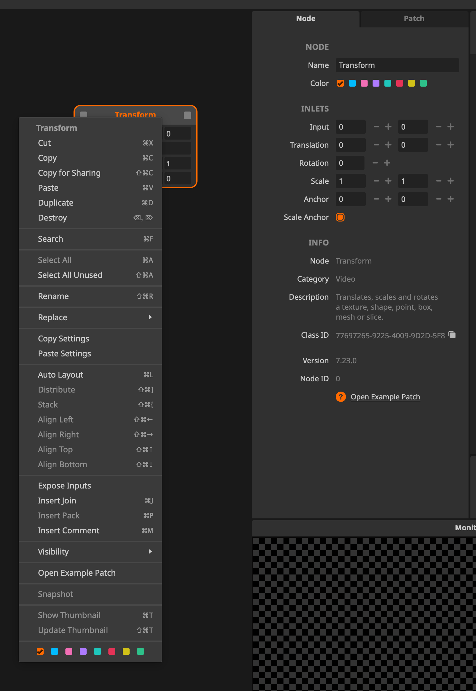
Task: Click the minus stepper beside Rotation
Action: (x=375, y=163)
